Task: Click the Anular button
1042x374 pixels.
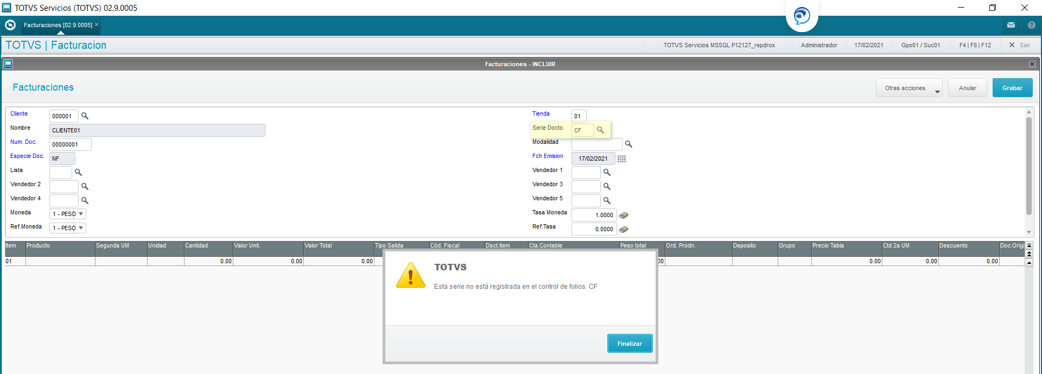Action: (x=968, y=88)
